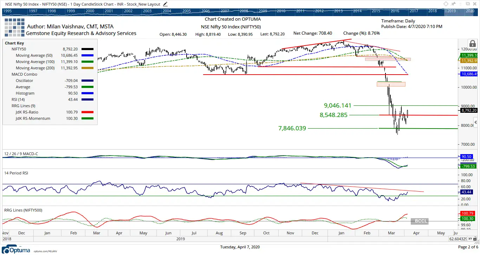
Task: Select the RRG Lines (9) entry in Chart Key
Action: (22, 106)
